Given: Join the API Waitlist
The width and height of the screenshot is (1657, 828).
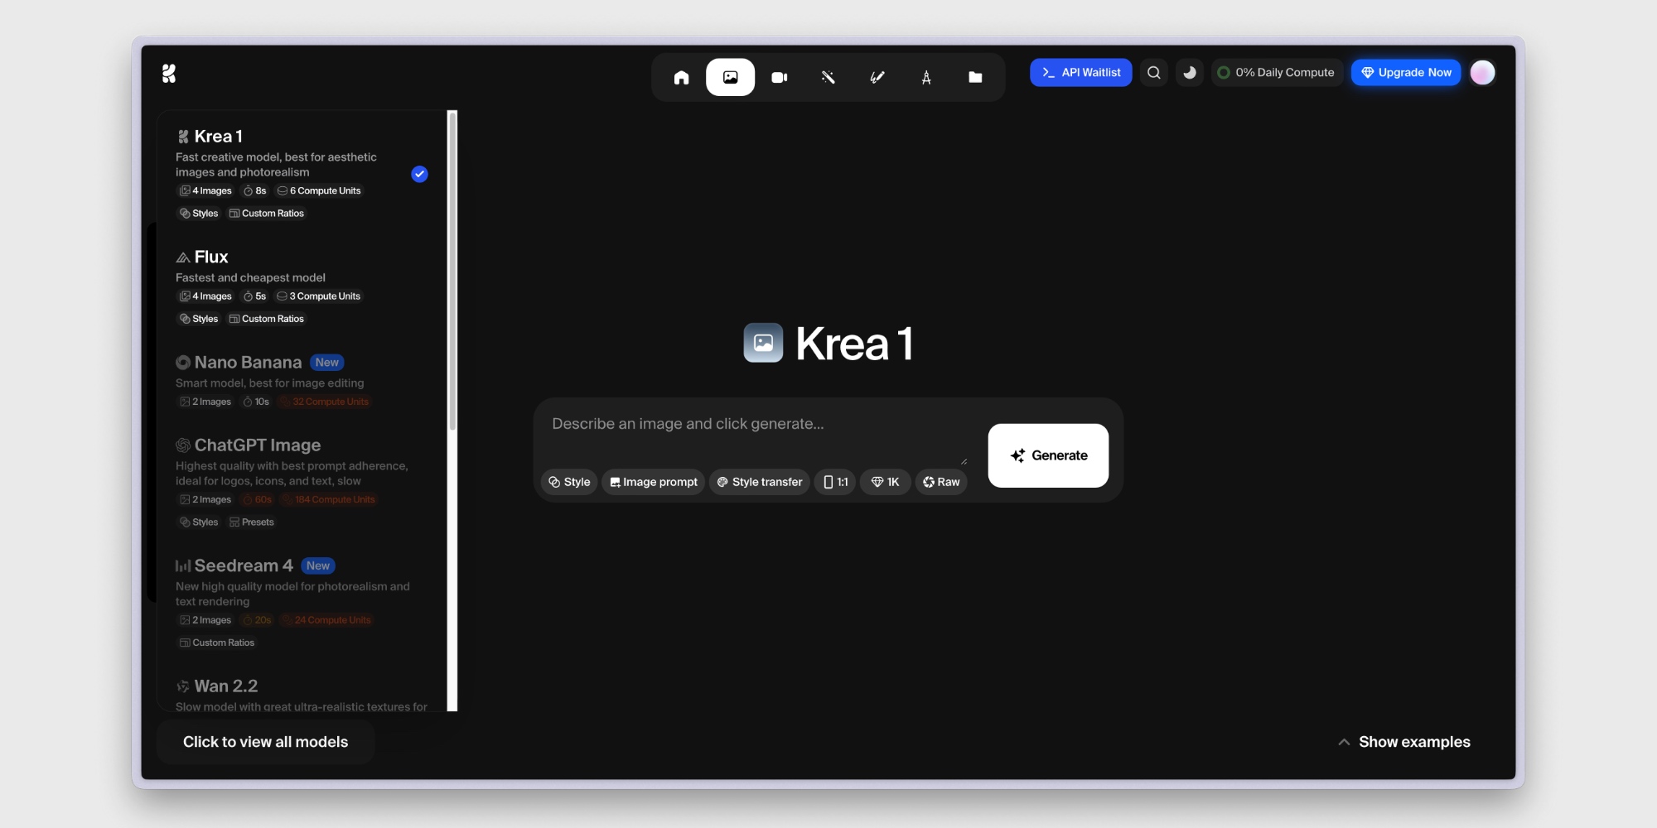Looking at the screenshot, I should coord(1080,72).
